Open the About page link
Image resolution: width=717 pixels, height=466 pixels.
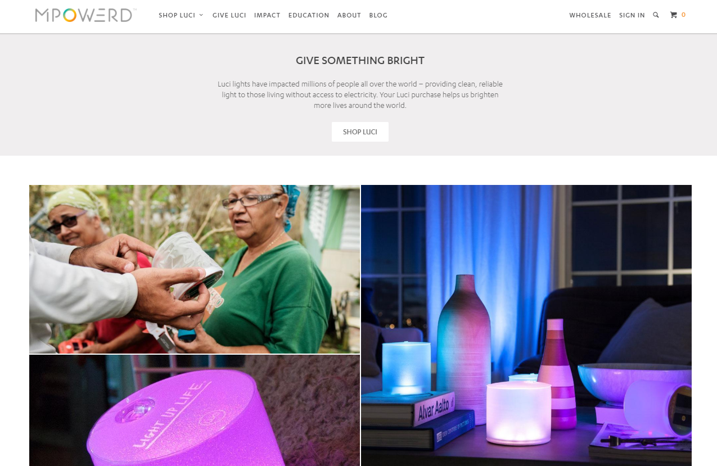(349, 15)
